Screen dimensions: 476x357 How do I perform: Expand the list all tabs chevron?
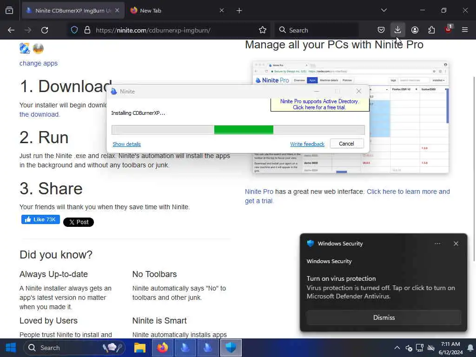[x=383, y=10]
